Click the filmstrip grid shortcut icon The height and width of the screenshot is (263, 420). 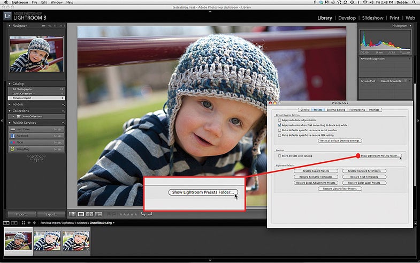(x=24, y=223)
